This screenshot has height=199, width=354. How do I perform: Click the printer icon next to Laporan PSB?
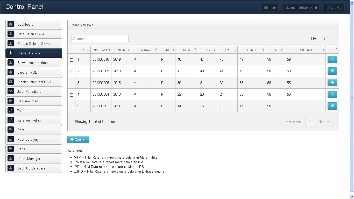[x=11, y=72]
